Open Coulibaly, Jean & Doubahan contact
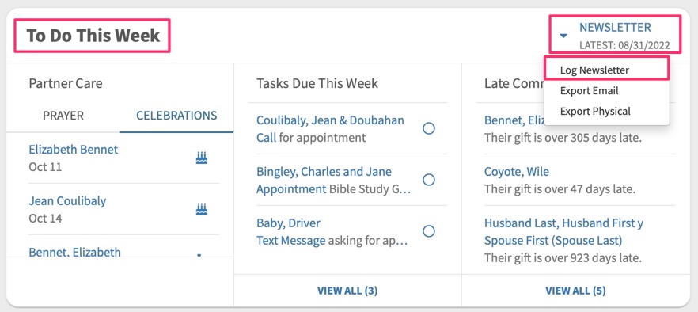698x312 pixels. (x=330, y=120)
